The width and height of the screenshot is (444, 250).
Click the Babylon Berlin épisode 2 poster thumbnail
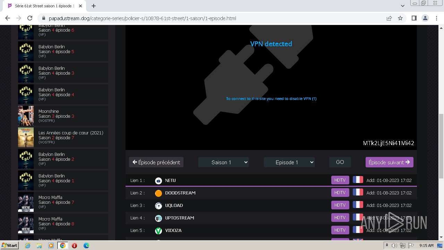(x=26, y=159)
